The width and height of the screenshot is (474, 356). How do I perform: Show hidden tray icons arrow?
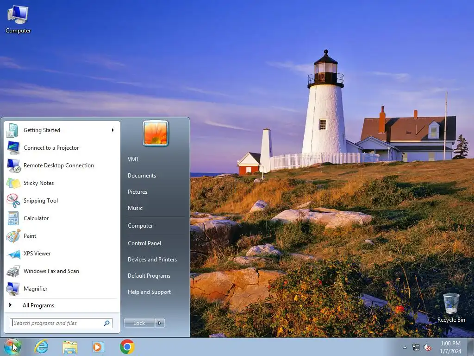tap(405, 347)
